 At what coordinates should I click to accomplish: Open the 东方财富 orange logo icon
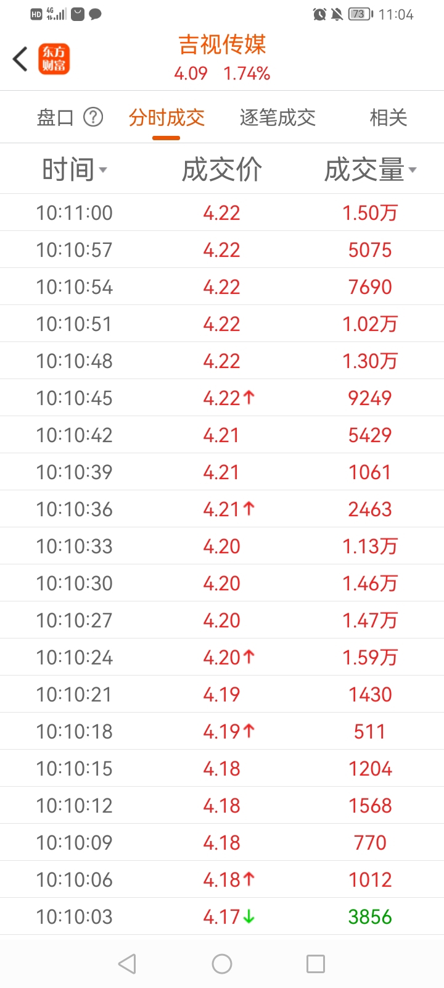point(54,59)
